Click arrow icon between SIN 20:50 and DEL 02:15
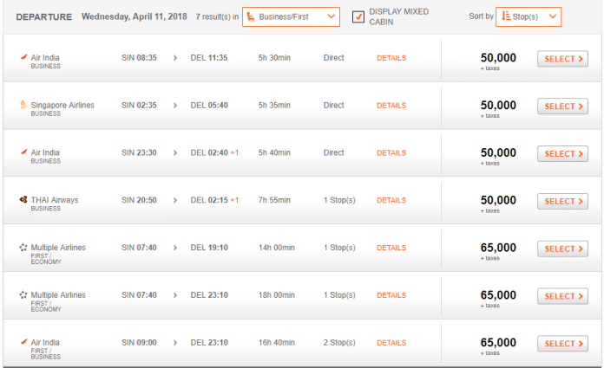The width and height of the screenshot is (604, 368). 175,200
